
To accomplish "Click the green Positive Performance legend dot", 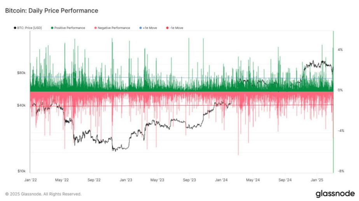I will pos(52,28).
